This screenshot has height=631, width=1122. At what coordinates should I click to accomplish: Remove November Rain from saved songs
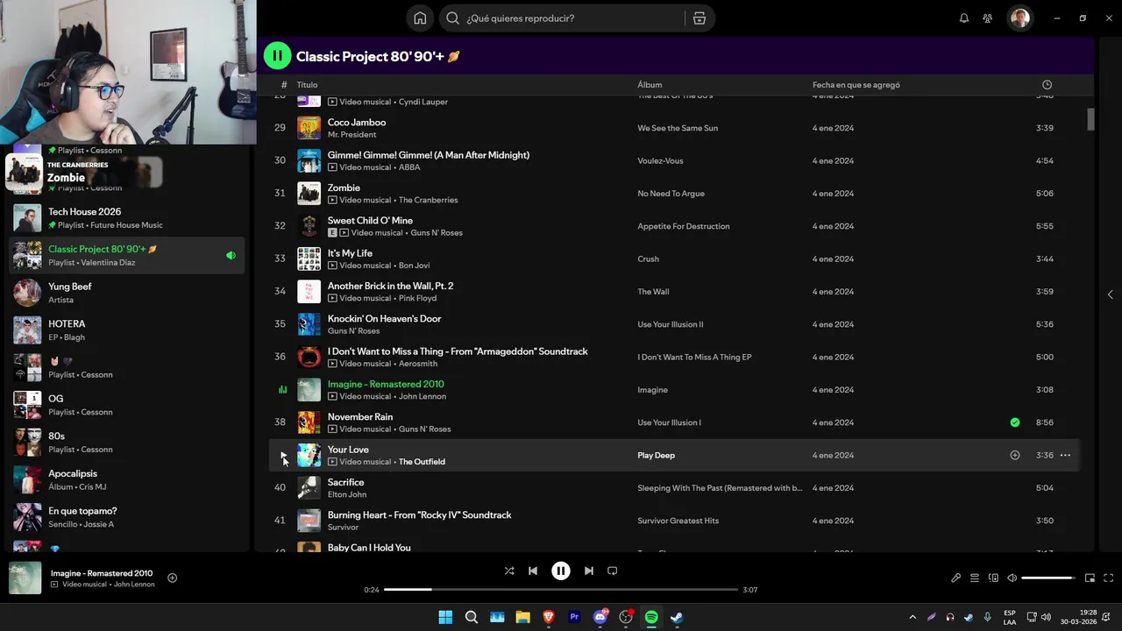pos(1015,422)
